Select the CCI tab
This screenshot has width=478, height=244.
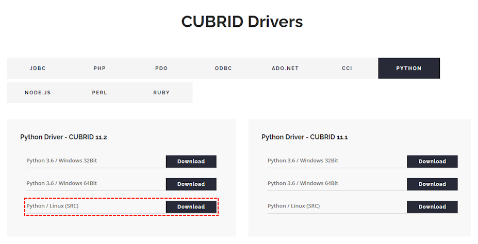click(347, 68)
